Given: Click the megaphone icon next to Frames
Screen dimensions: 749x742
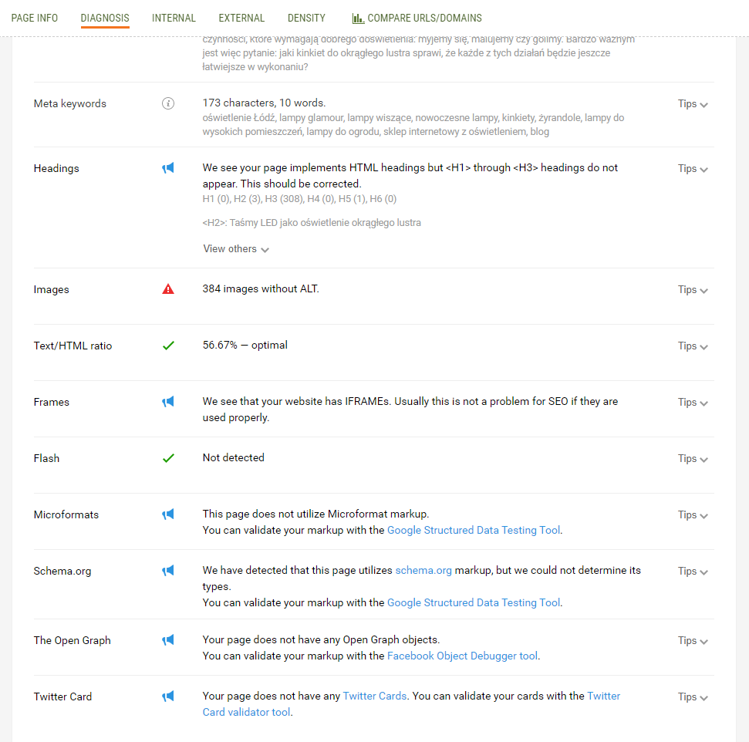Looking at the screenshot, I should [168, 402].
